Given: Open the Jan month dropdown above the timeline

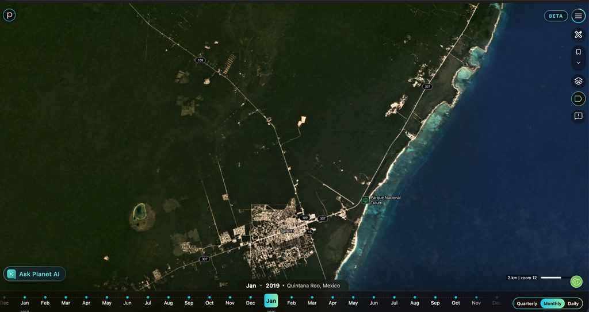Looking at the screenshot, I should click(254, 286).
